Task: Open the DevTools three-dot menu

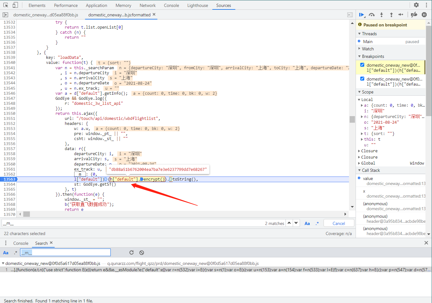Action: [x=426, y=5]
